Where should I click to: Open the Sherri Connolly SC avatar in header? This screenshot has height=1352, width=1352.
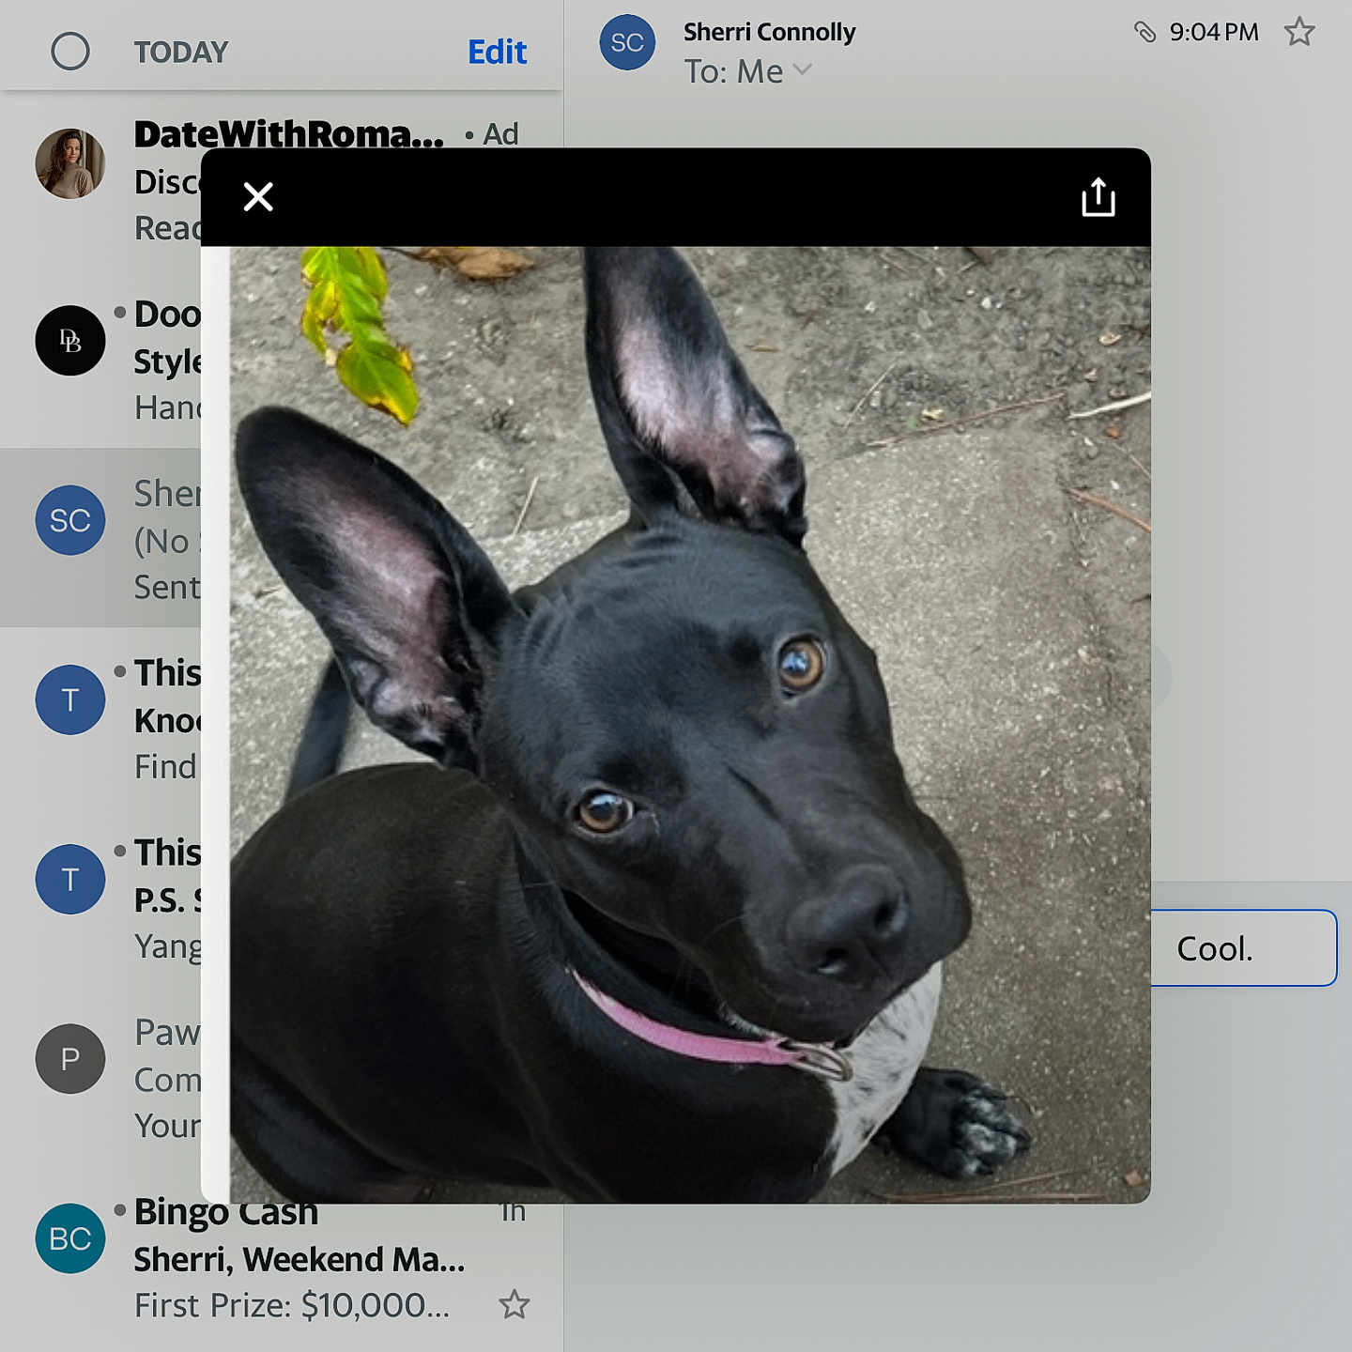coord(627,43)
